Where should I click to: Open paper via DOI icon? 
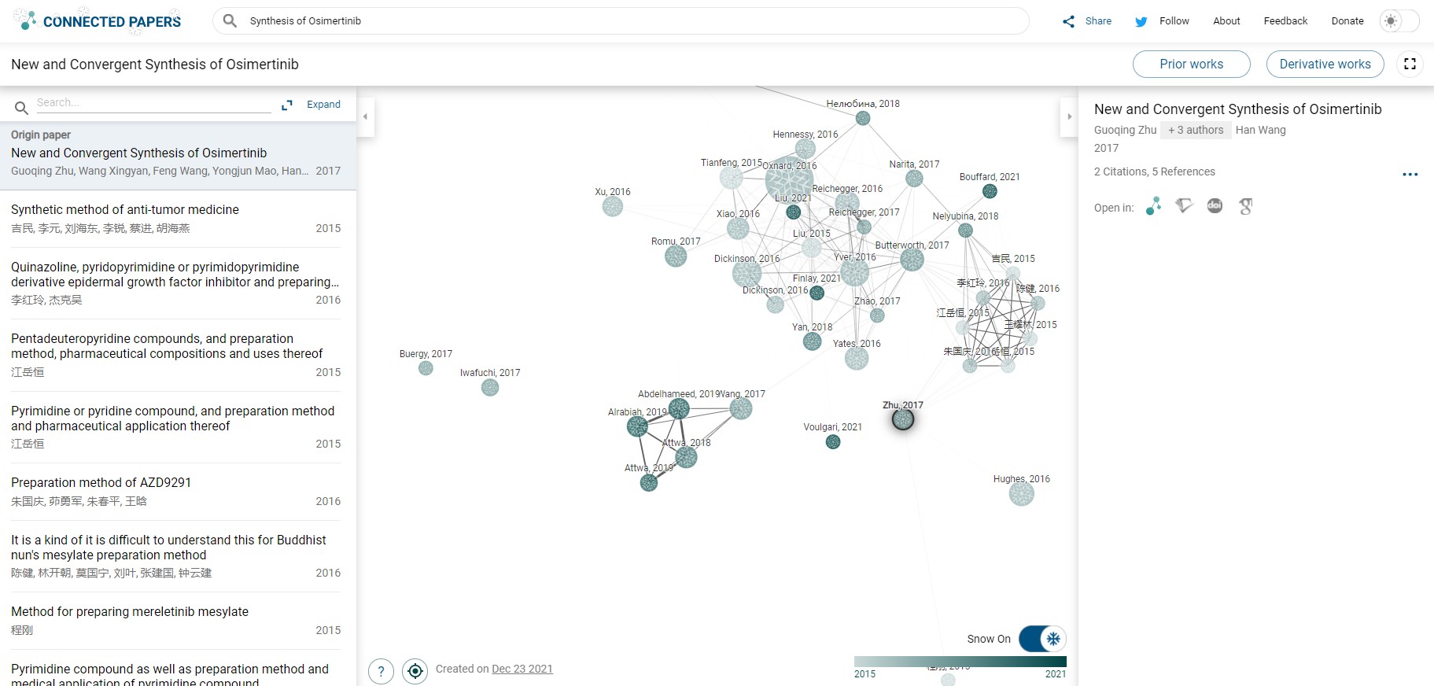click(1215, 206)
